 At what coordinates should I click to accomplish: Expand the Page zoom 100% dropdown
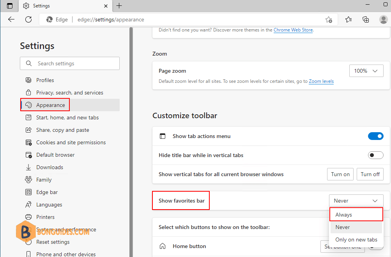tap(366, 71)
